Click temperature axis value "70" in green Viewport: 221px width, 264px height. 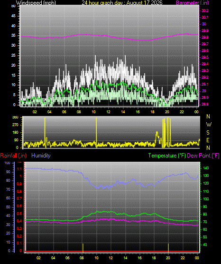205,222
